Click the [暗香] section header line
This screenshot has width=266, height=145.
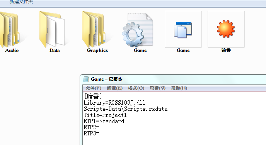pos(93,96)
